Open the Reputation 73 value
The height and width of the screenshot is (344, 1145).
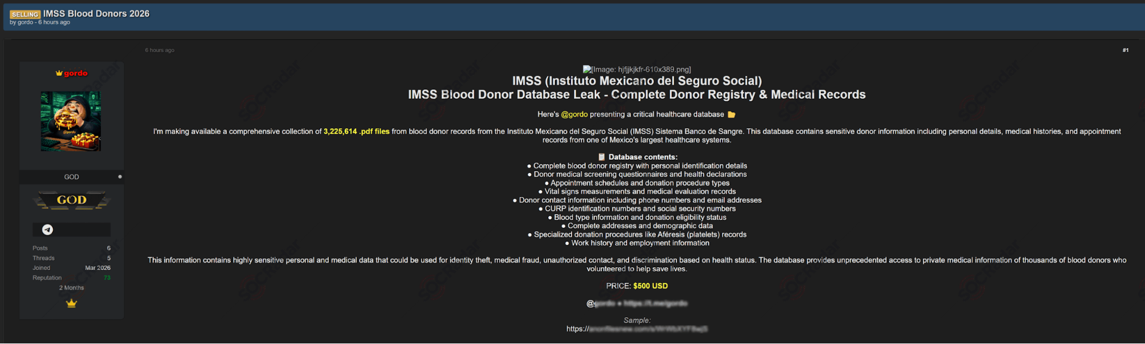coord(107,278)
